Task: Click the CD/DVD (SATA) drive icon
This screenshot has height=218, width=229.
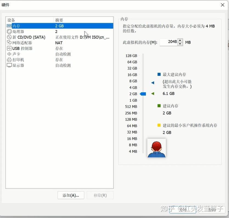Action: 9,37
